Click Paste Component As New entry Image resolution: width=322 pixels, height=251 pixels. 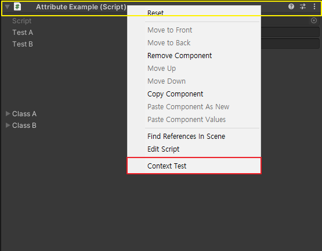pyautogui.click(x=194, y=107)
